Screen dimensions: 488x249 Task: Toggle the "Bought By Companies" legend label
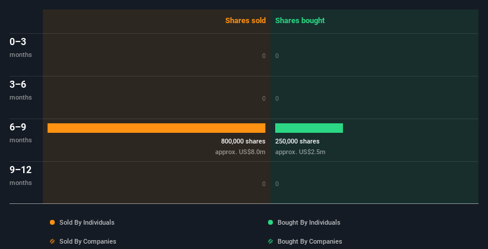(310, 241)
